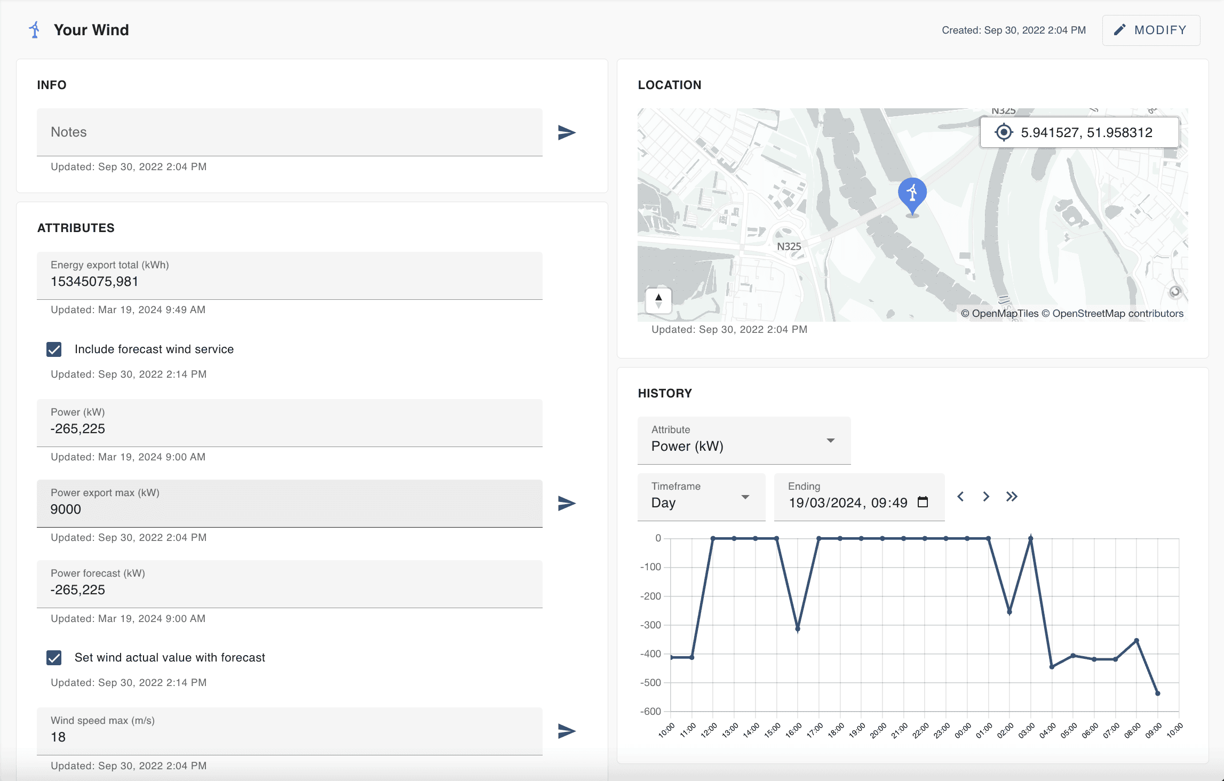The image size is (1224, 781).
Task: Uncheck Set wind actual value with forecast
Action: [54, 658]
